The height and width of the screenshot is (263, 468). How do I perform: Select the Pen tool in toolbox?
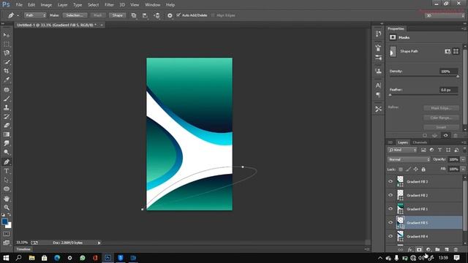tap(7, 162)
